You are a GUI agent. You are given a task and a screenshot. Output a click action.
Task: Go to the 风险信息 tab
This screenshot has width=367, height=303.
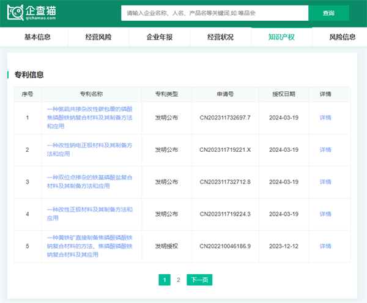(343, 37)
